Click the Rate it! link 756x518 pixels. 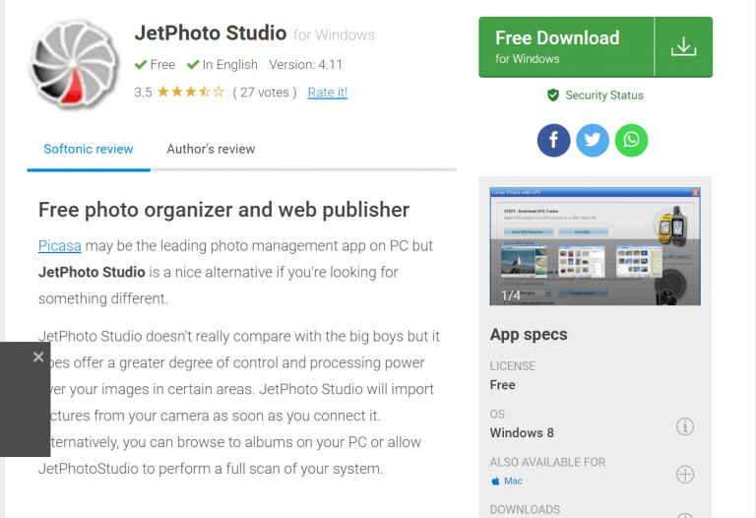pyautogui.click(x=327, y=93)
